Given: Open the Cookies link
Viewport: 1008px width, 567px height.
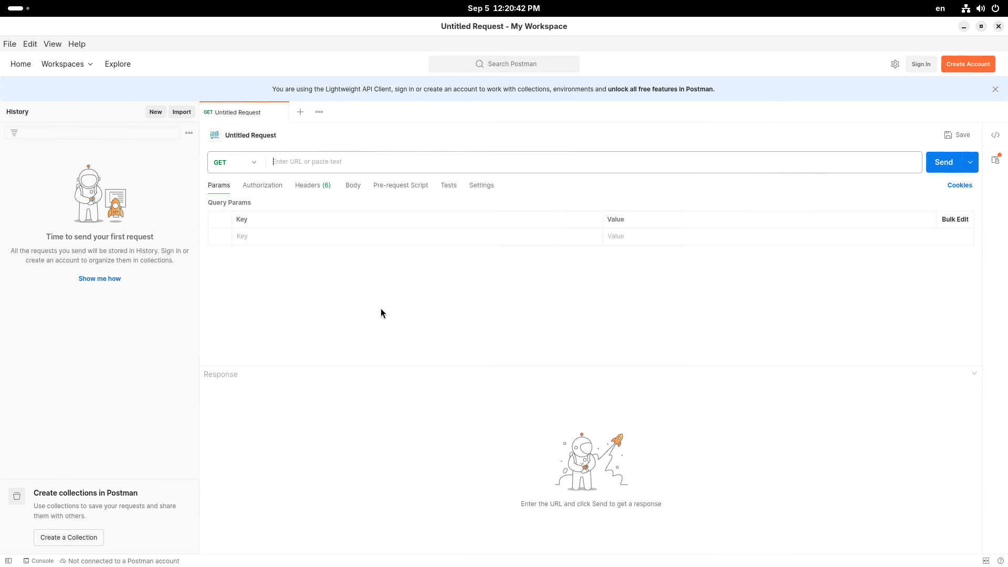Looking at the screenshot, I should (x=960, y=185).
